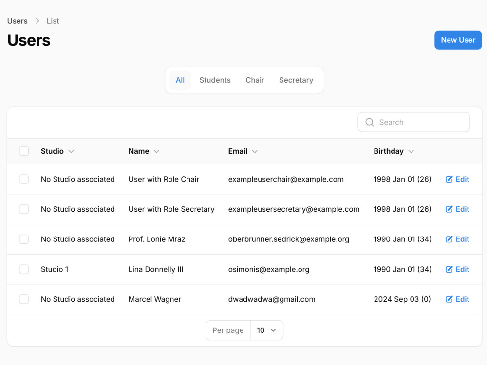Click the Name column header label
Viewport: 487px width, 365px height.
pos(139,151)
